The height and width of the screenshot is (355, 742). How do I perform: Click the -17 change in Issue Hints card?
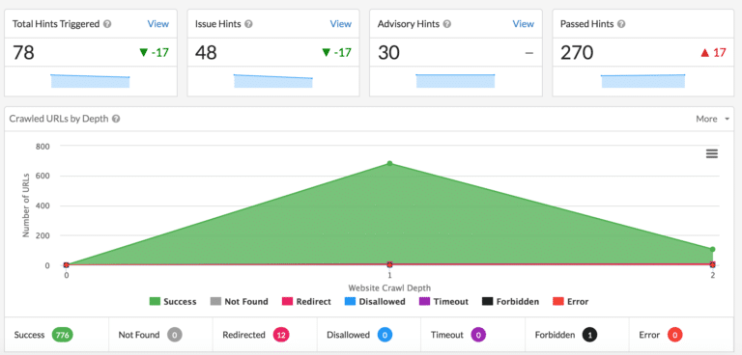tap(343, 52)
